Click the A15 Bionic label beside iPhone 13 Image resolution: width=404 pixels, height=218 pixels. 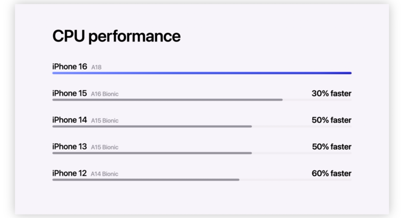pyautogui.click(x=105, y=147)
